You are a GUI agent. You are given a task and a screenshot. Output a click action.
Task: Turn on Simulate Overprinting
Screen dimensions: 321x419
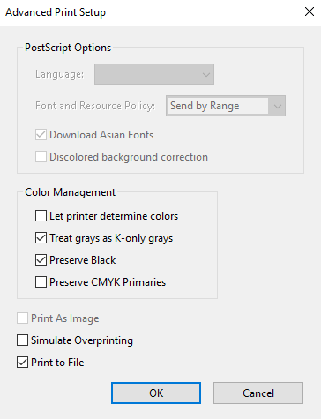(x=23, y=340)
